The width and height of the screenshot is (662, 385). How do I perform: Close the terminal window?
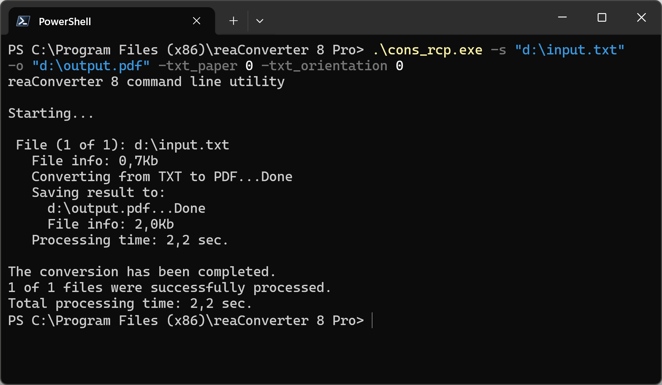point(641,17)
